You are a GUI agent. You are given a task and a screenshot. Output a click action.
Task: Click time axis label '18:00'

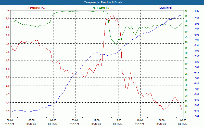140,120
